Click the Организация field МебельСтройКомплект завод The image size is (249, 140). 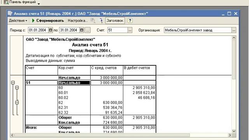(x=198, y=30)
